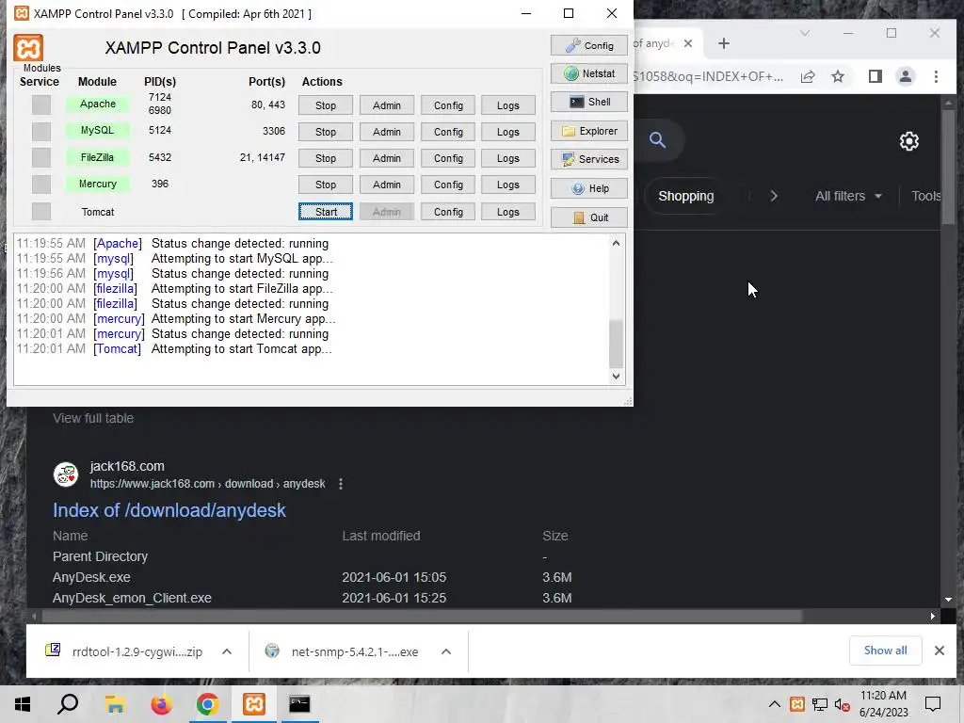
Task: Open Windows Start menu
Action: tap(23, 704)
